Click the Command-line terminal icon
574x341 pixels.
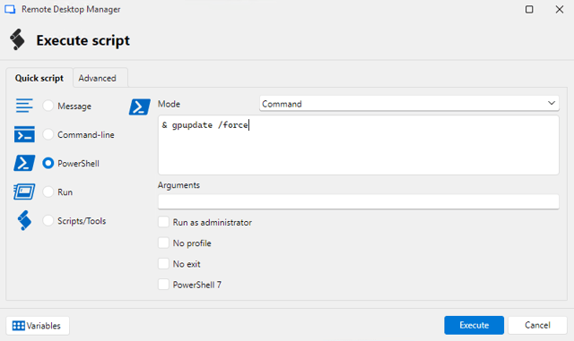click(x=24, y=134)
